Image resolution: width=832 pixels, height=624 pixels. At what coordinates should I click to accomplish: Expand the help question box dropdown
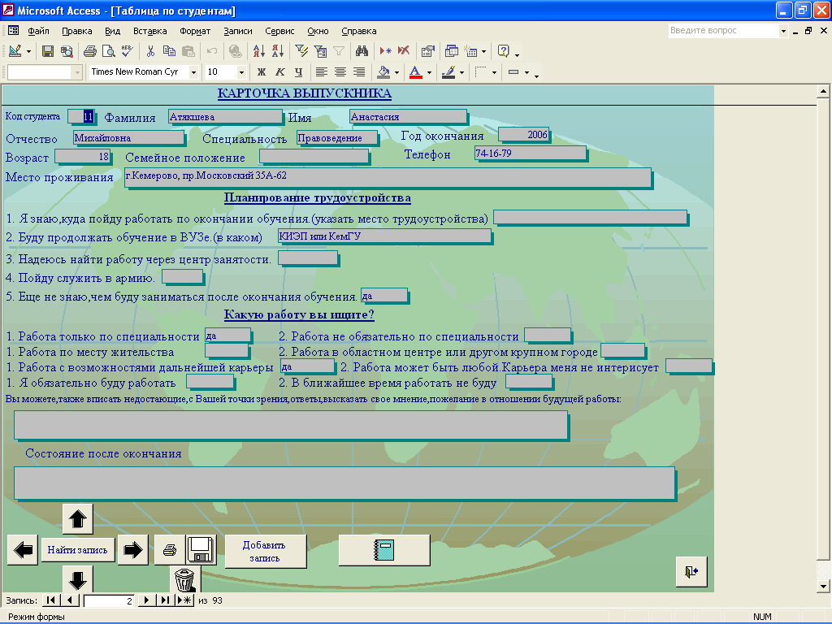tap(783, 31)
